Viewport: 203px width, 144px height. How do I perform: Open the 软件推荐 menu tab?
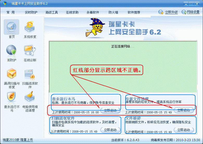134,12
